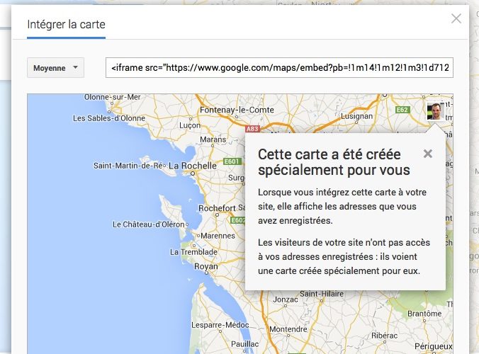Screen dimensions: 479x354
Task: Click the La Tremblade map label
Action: (193, 252)
